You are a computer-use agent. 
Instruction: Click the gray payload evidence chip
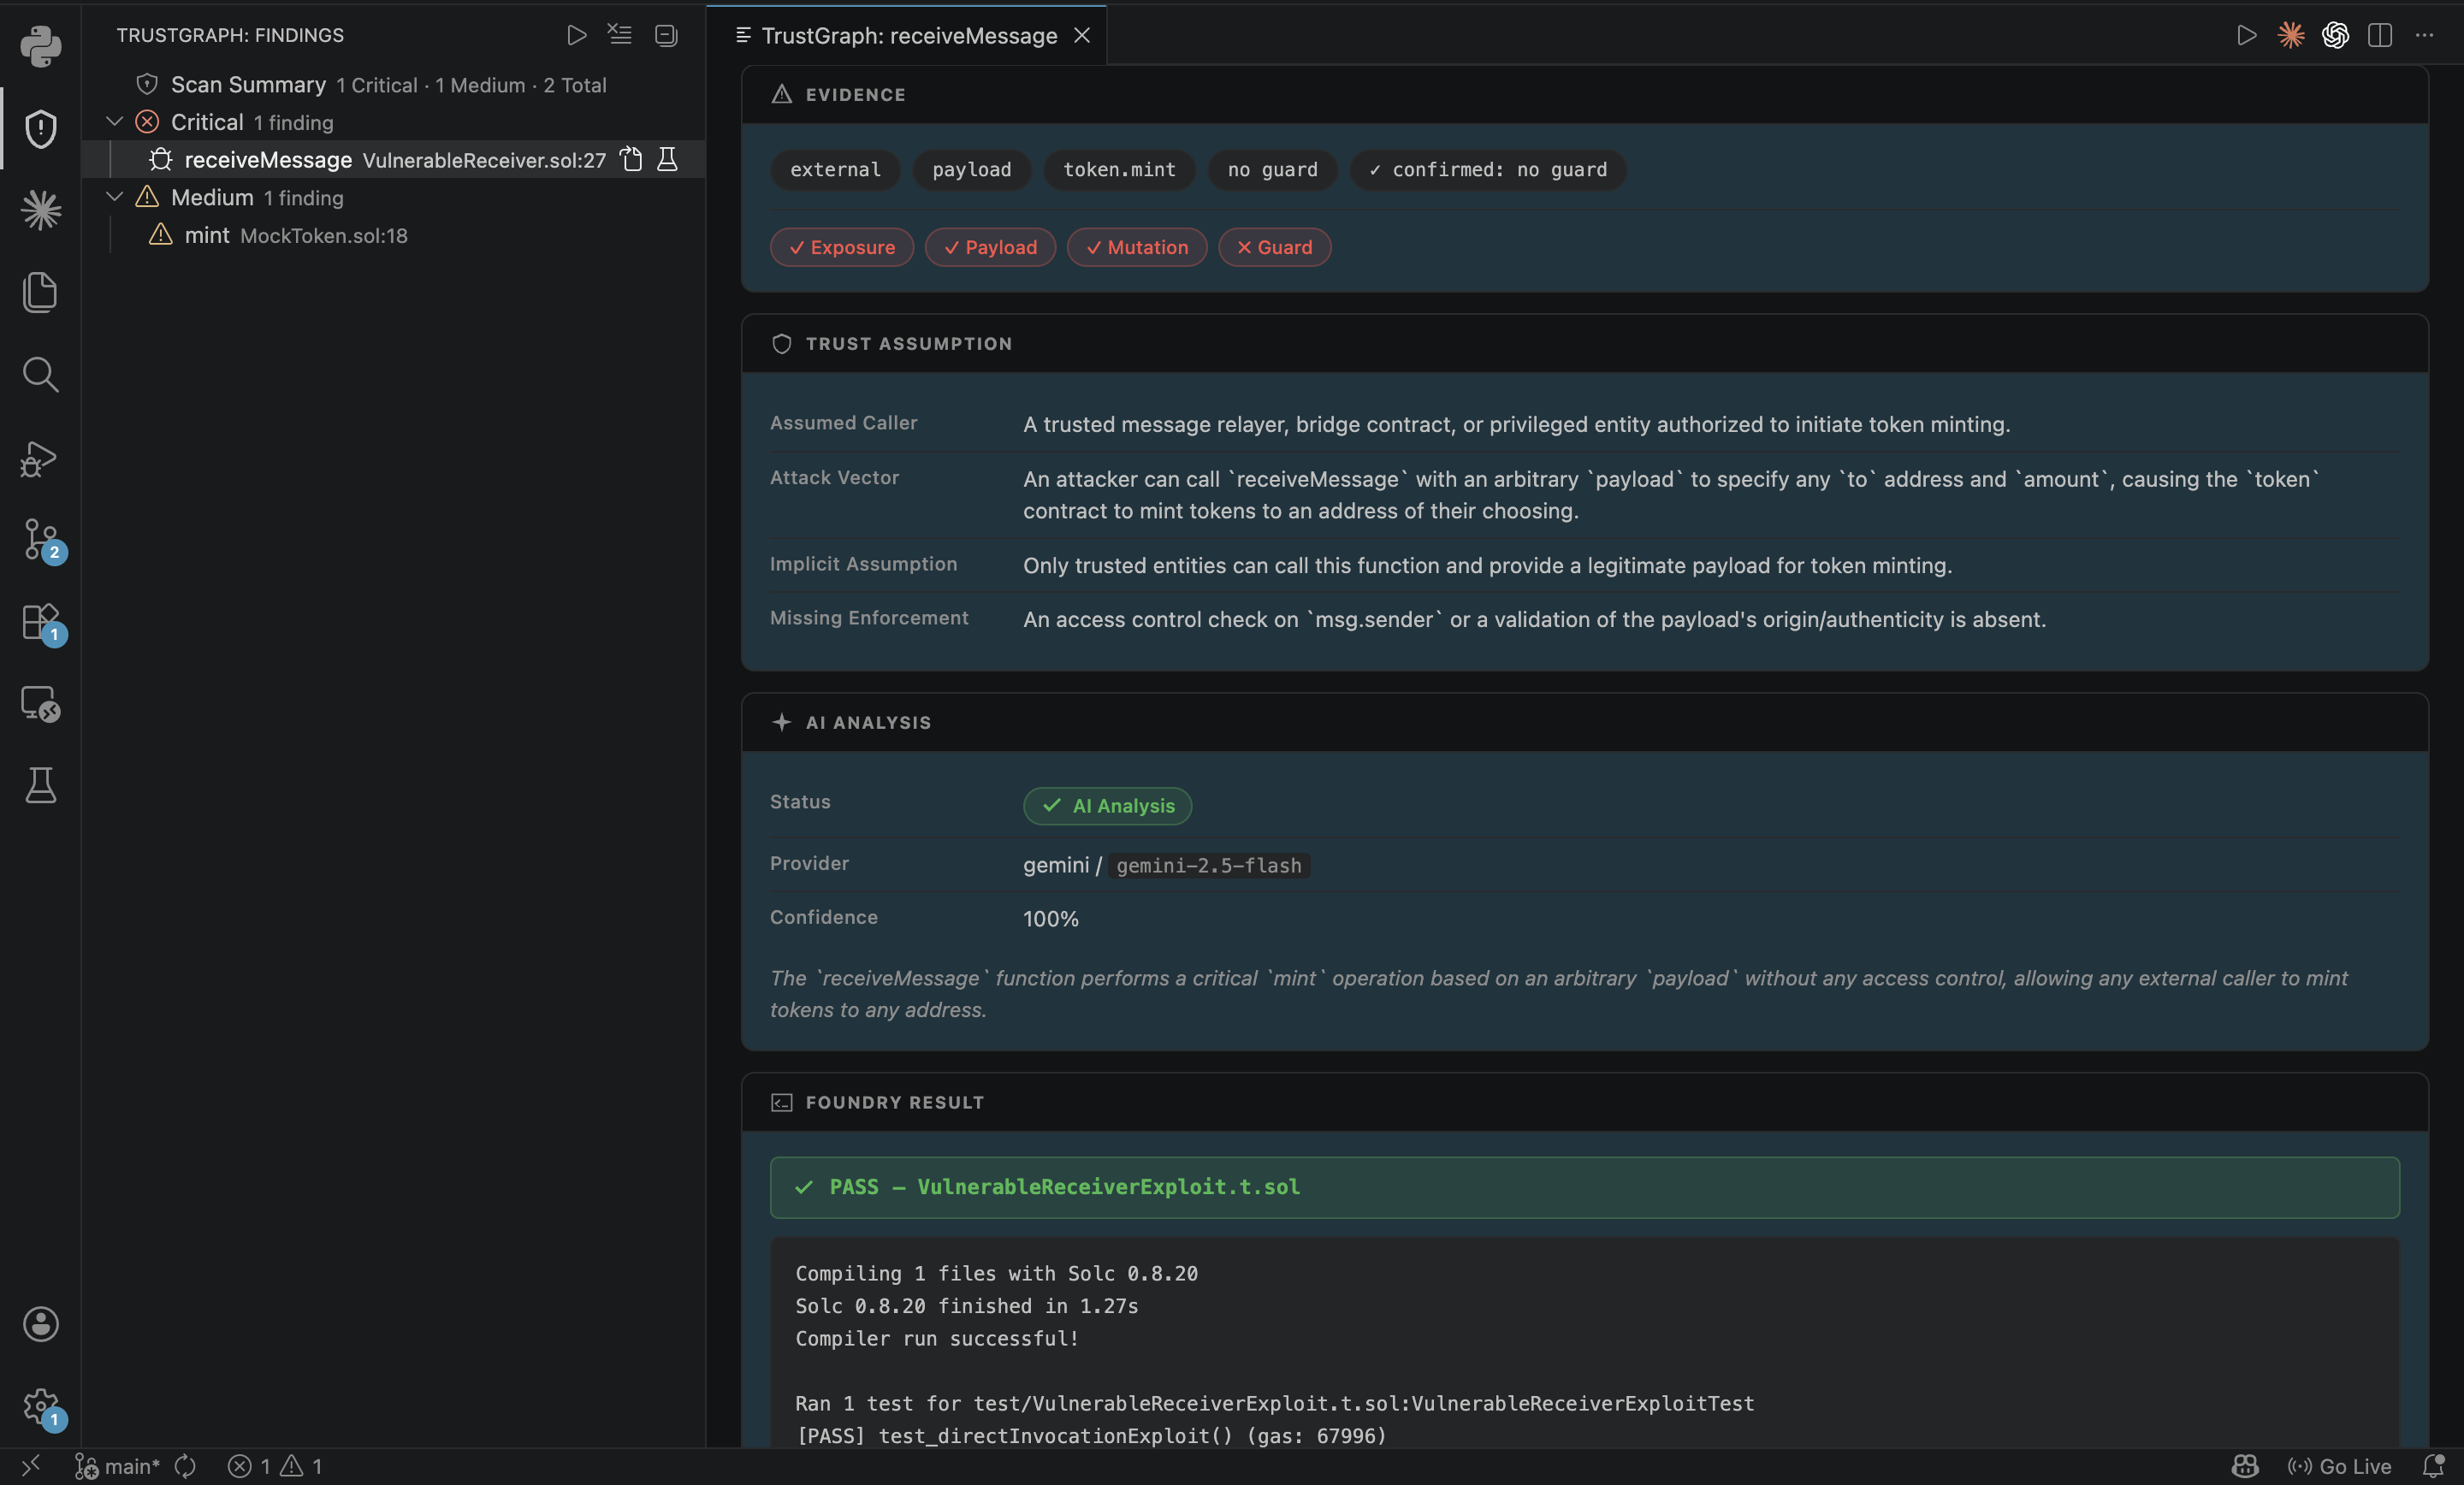click(971, 169)
